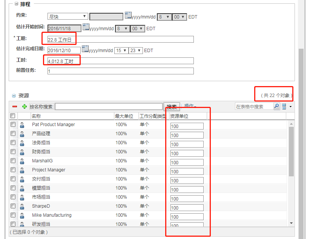The height and width of the screenshot is (239, 310).
Task: Click the green plus icon to add a resource
Action: pos(24,106)
